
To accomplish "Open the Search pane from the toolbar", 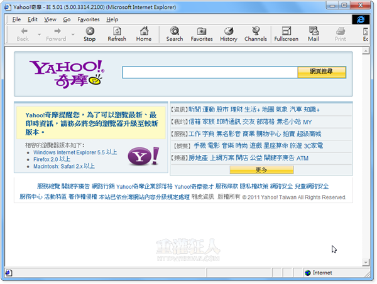I will click(x=175, y=34).
